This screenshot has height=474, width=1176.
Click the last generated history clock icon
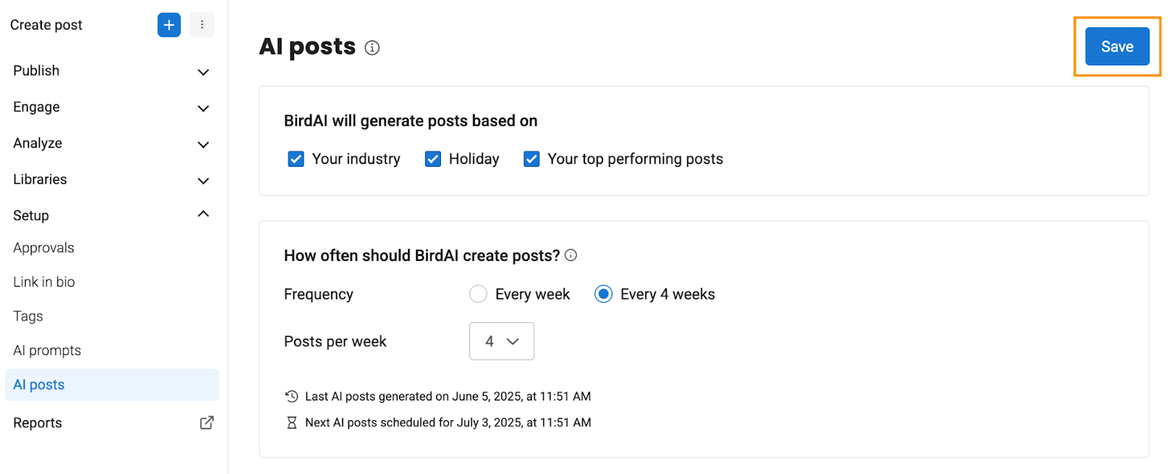[x=292, y=396]
